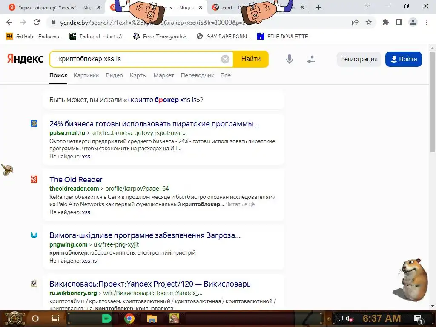Open The Old Reader result
The height and width of the screenshot is (327, 436).
[x=76, y=180]
